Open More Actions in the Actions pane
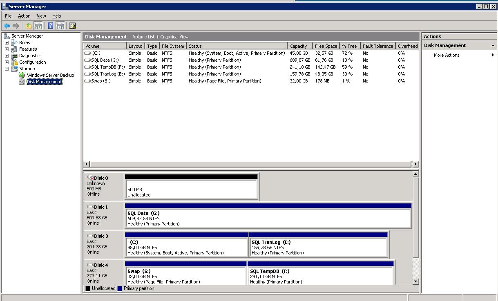This screenshot has width=498, height=301. tap(447, 55)
